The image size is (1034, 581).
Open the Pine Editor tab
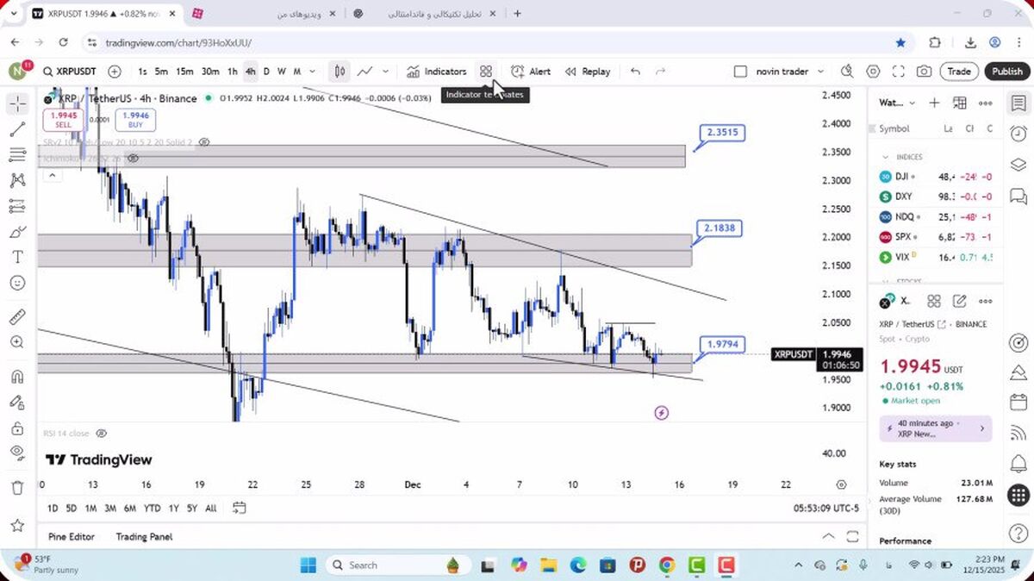72,536
